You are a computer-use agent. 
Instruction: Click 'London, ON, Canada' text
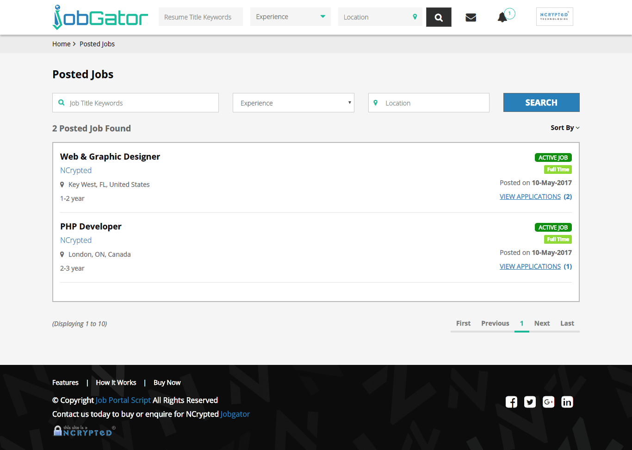[x=99, y=254]
